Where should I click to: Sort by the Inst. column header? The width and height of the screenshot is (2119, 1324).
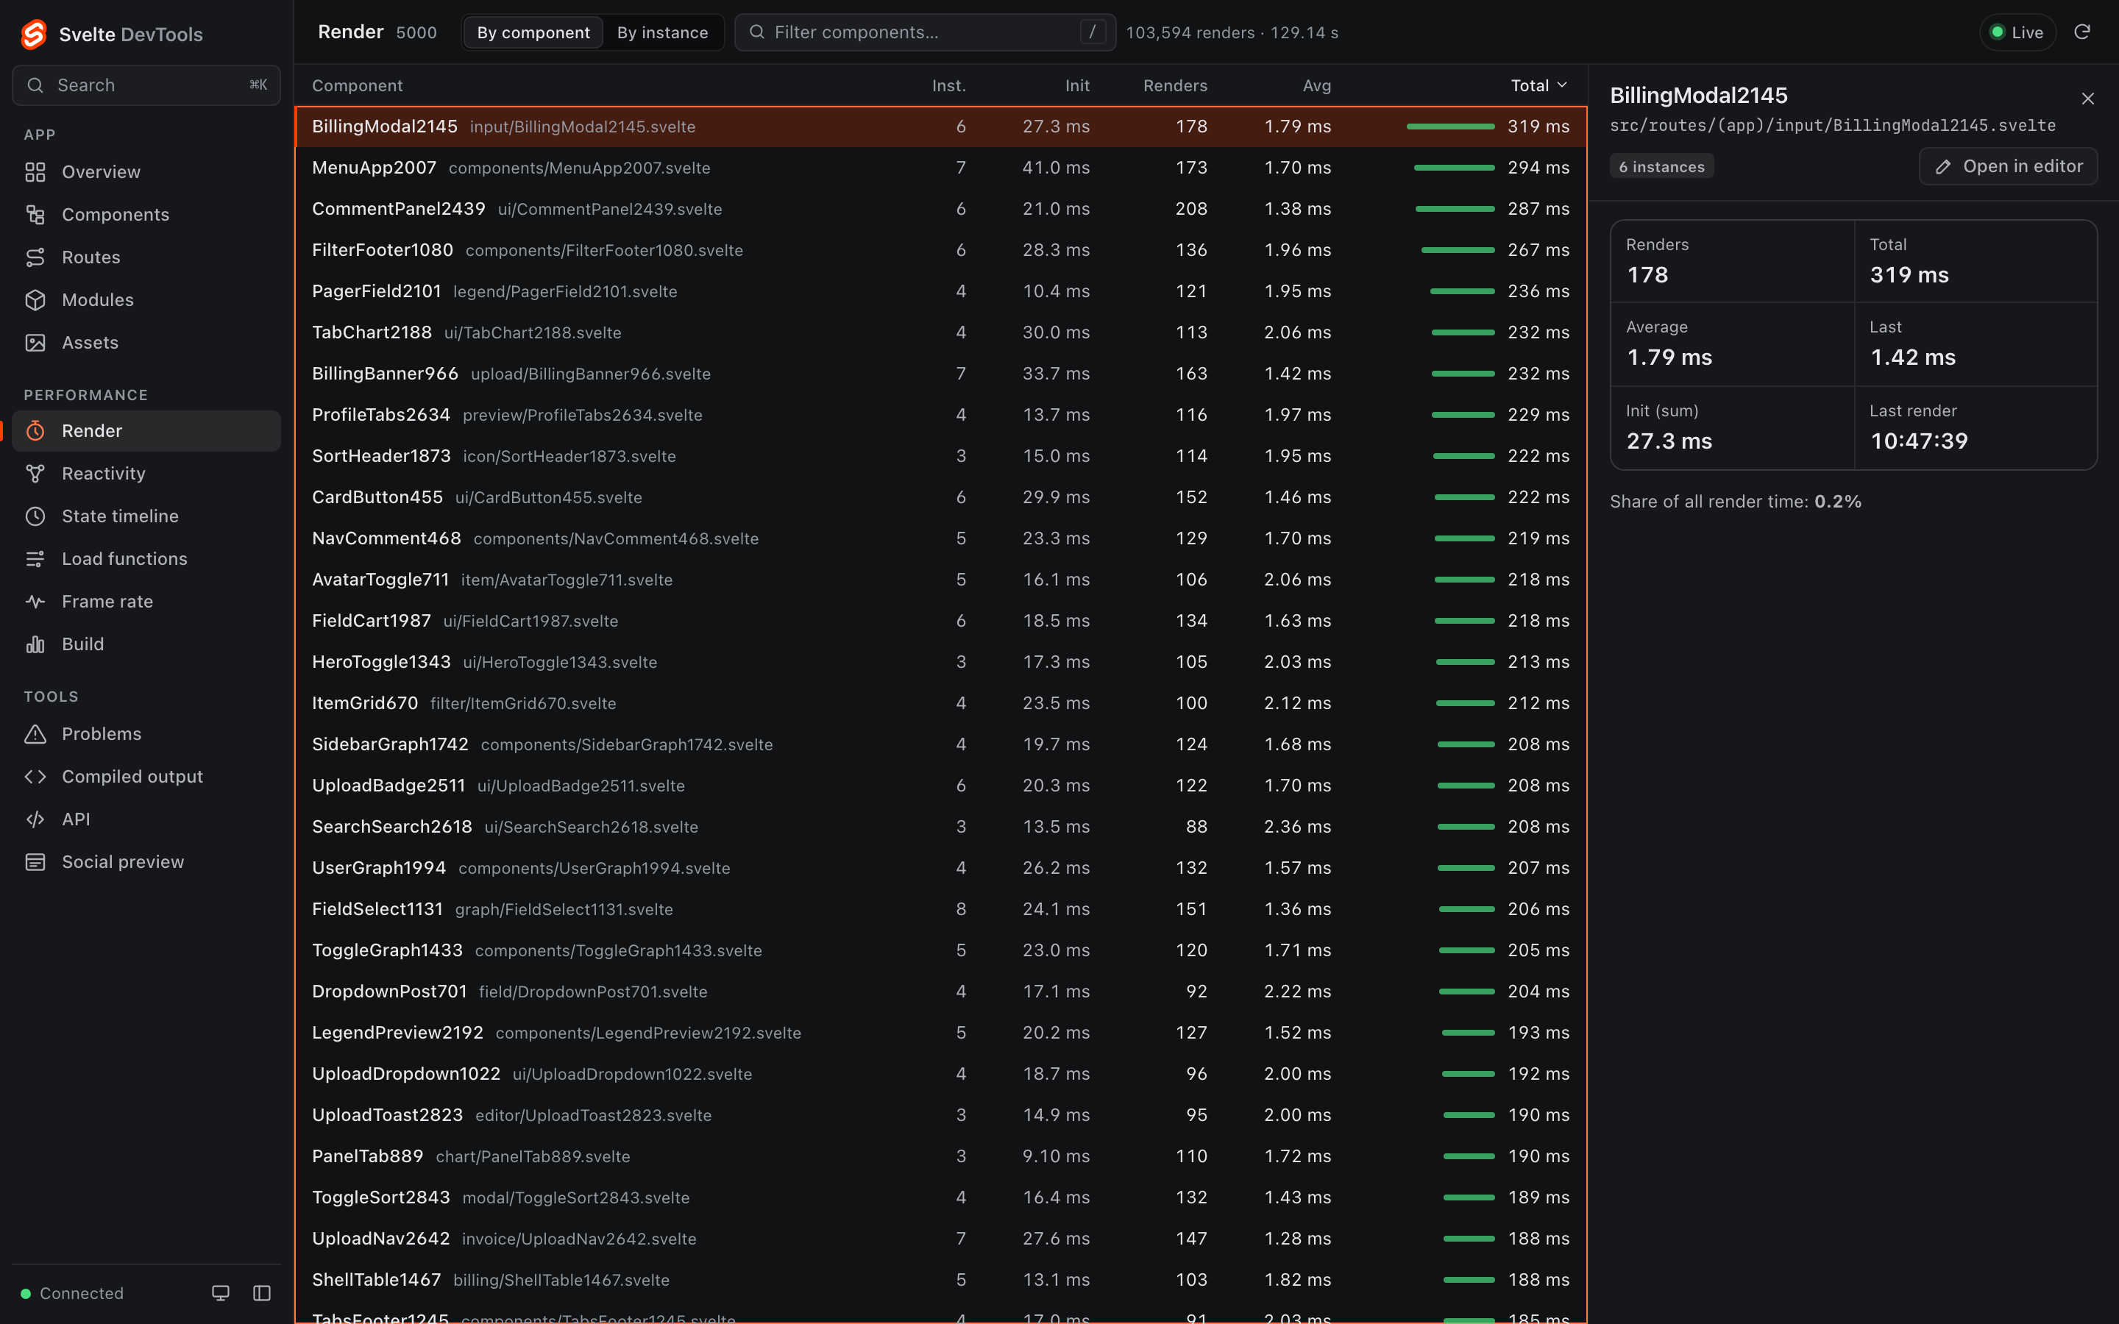point(949,85)
